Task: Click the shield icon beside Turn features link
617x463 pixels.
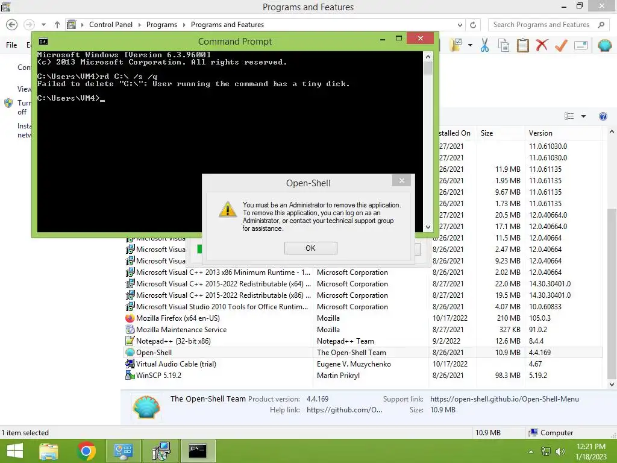Action: pyautogui.click(x=8, y=103)
